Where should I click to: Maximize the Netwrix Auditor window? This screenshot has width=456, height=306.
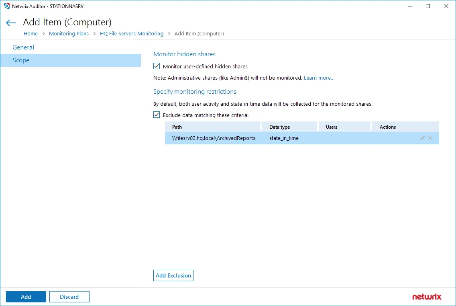(x=428, y=6)
